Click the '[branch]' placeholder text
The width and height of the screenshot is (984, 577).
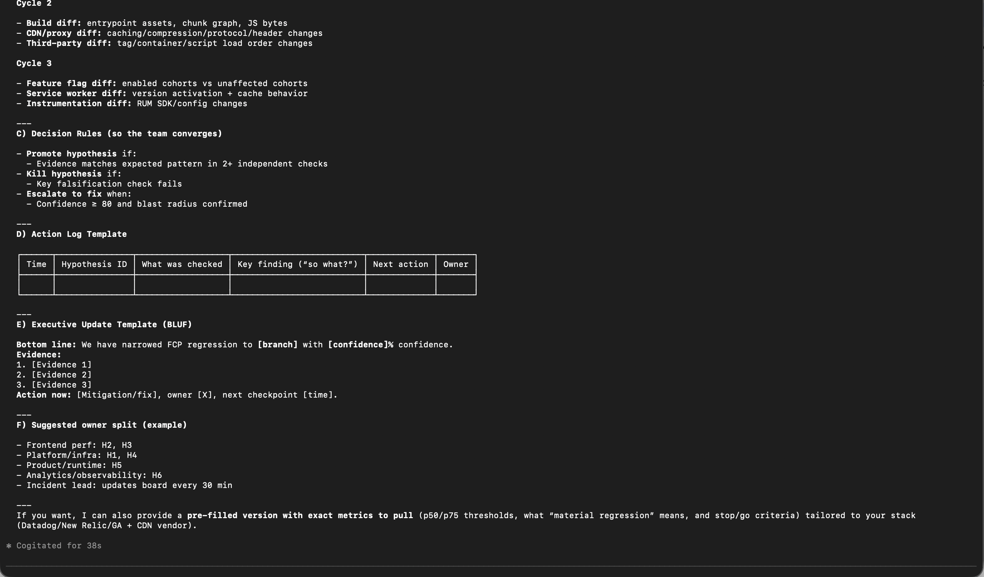click(278, 345)
